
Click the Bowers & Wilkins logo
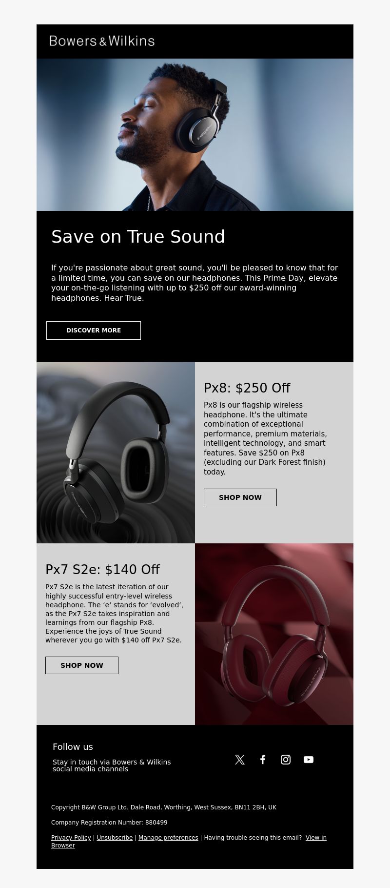102,41
